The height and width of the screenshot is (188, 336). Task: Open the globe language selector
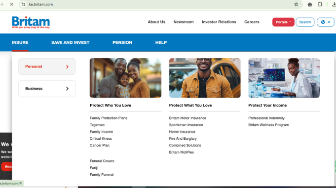coord(325,22)
